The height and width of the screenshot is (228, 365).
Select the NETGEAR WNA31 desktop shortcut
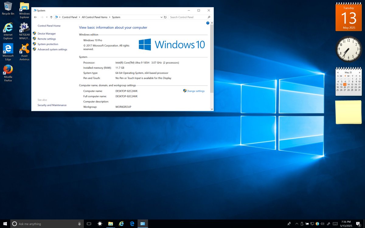24,31
